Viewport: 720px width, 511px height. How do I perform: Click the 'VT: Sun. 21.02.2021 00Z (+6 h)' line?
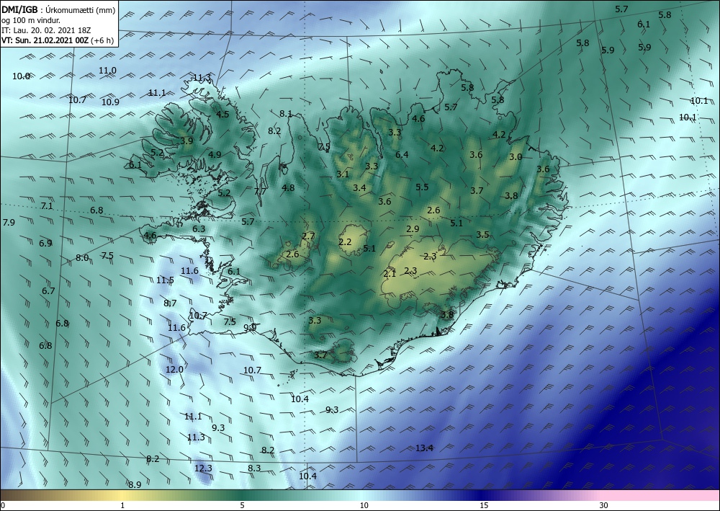pos(58,40)
